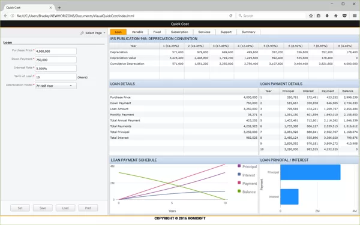The image size is (360, 225).
Task: Click the Balance column header in payment details
Action: 348,91
